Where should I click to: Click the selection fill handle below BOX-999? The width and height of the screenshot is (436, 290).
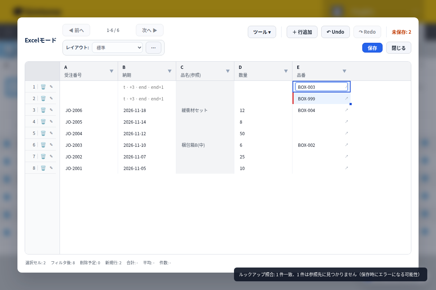point(351,104)
